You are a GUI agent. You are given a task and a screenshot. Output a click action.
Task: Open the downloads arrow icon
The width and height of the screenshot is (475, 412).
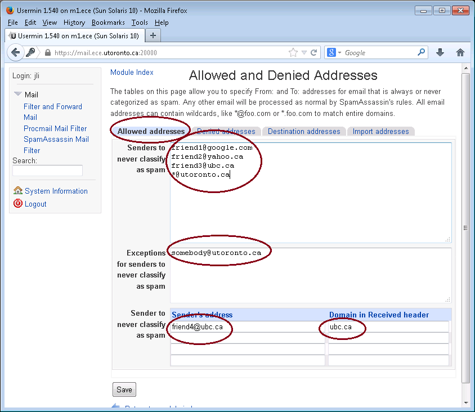(x=440, y=53)
